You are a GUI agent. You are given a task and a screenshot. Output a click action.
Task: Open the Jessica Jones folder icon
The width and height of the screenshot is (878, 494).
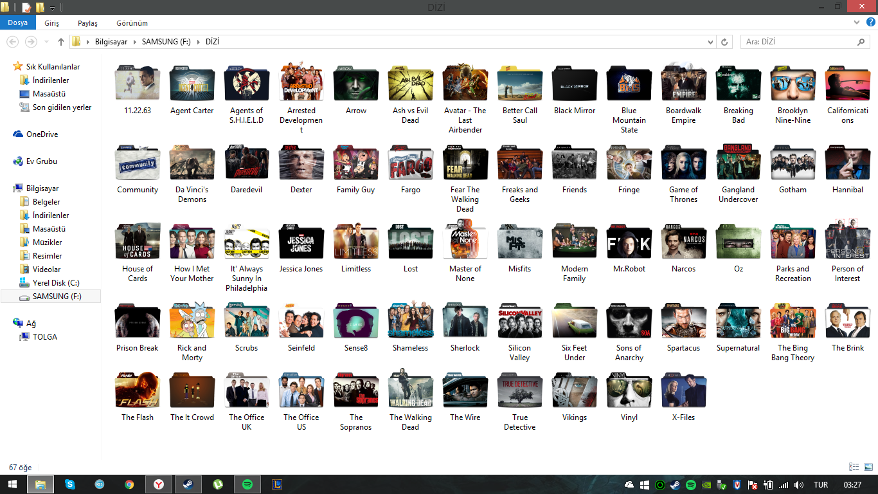(301, 242)
